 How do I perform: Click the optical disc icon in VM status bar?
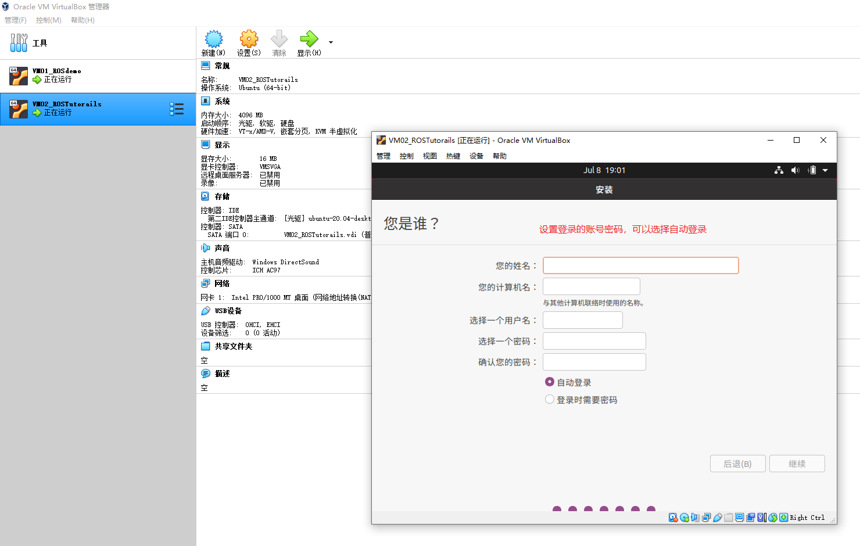[x=685, y=517]
